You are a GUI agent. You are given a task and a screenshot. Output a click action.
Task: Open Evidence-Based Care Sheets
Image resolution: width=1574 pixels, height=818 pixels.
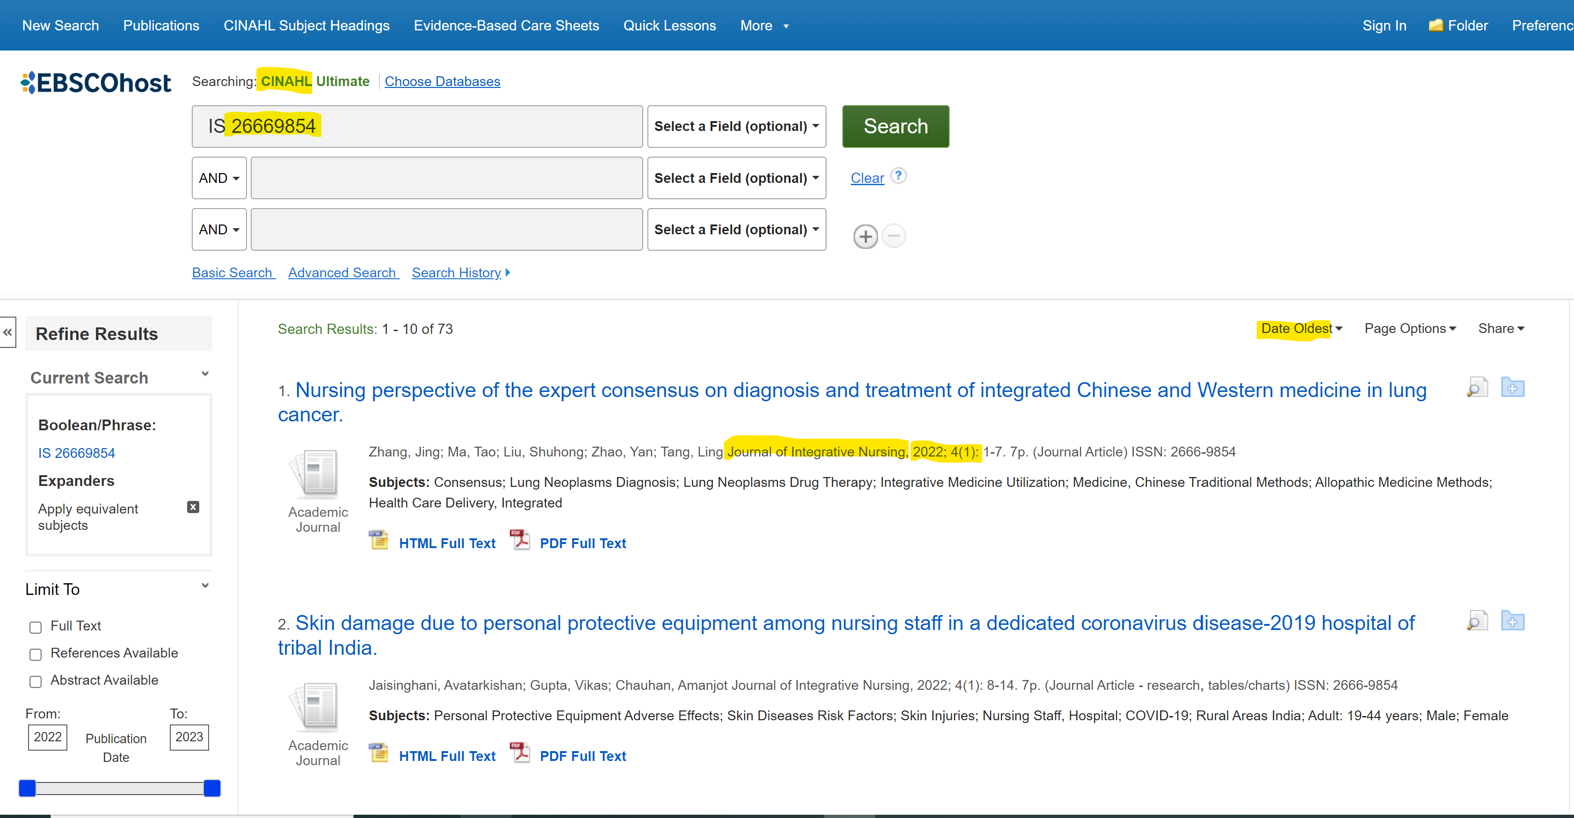506,26
